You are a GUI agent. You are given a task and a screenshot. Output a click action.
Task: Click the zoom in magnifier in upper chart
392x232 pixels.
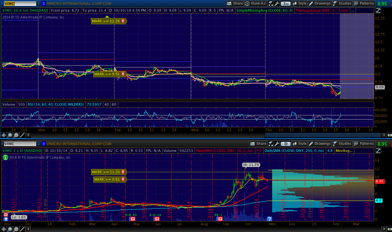click(10, 135)
